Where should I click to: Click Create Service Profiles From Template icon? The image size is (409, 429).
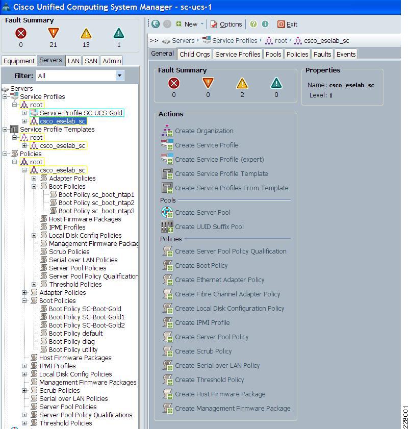(167, 188)
